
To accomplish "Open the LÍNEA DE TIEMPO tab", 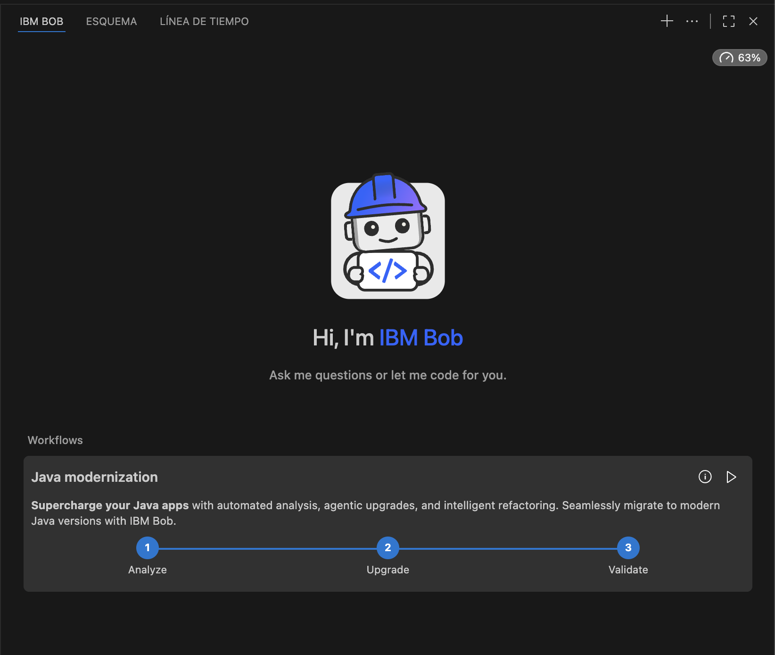I will click(x=204, y=21).
